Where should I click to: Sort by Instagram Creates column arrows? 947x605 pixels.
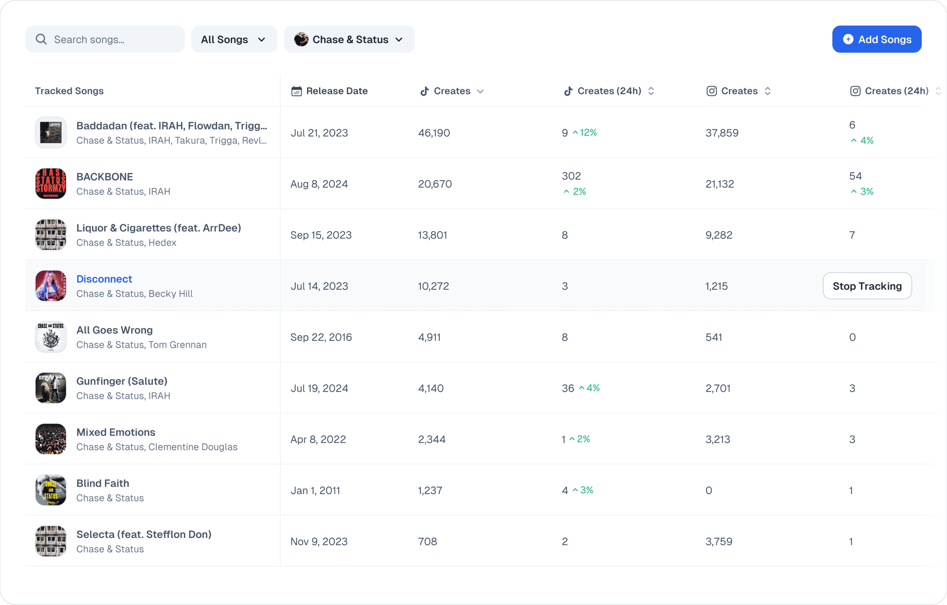pos(767,91)
